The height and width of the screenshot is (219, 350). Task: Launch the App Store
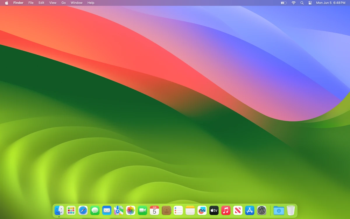coord(250,210)
